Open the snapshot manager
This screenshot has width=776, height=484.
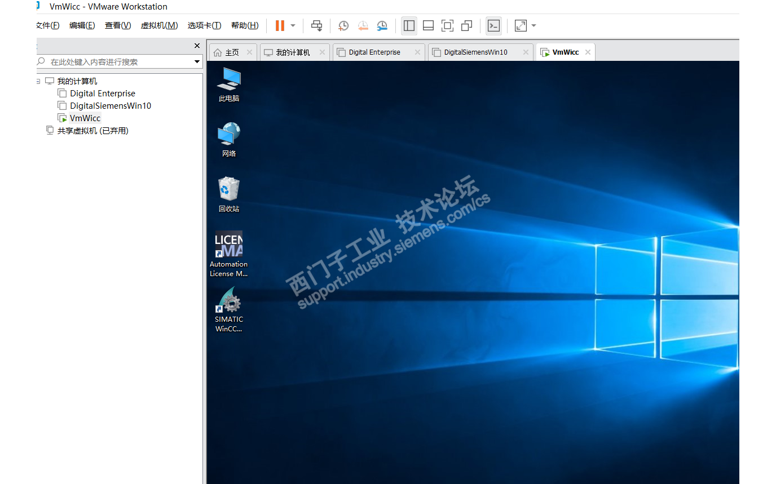pos(382,25)
